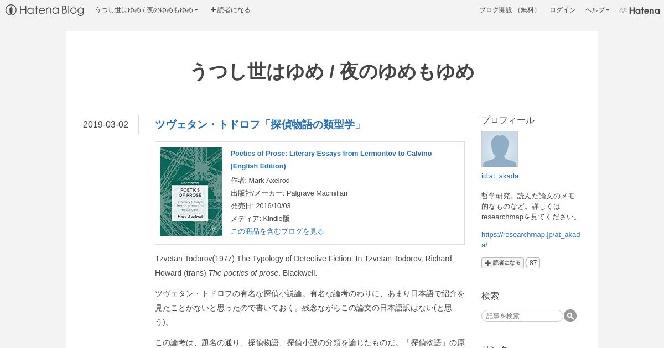The height and width of the screenshot is (348, 664).
Task: Click 読者になる in the top bar
Action: pyautogui.click(x=230, y=10)
